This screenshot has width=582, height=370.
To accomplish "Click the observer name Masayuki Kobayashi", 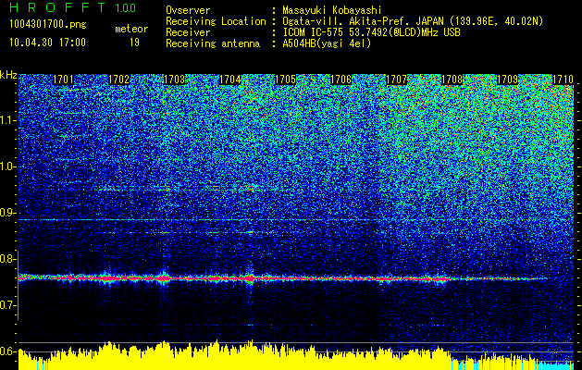I will (x=332, y=10).
